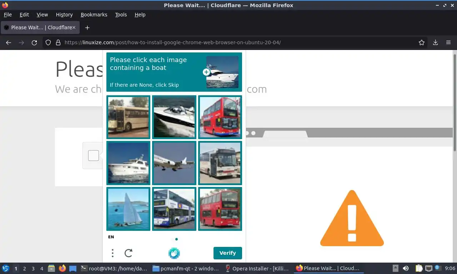The image size is (457, 274).
Task: Open the History menu
Action: pyautogui.click(x=64, y=15)
